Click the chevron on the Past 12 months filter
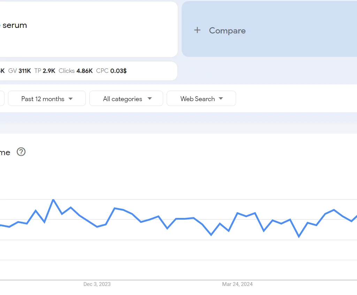Image resolution: width=357 pixels, height=295 pixels. tap(71, 99)
